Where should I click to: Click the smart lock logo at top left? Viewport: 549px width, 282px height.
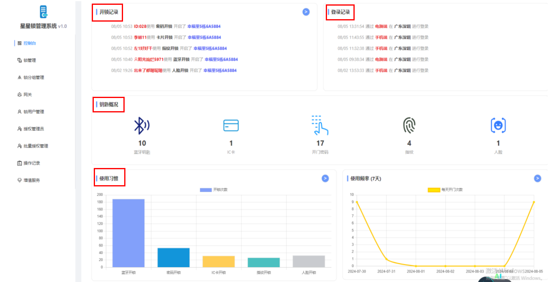43,12
